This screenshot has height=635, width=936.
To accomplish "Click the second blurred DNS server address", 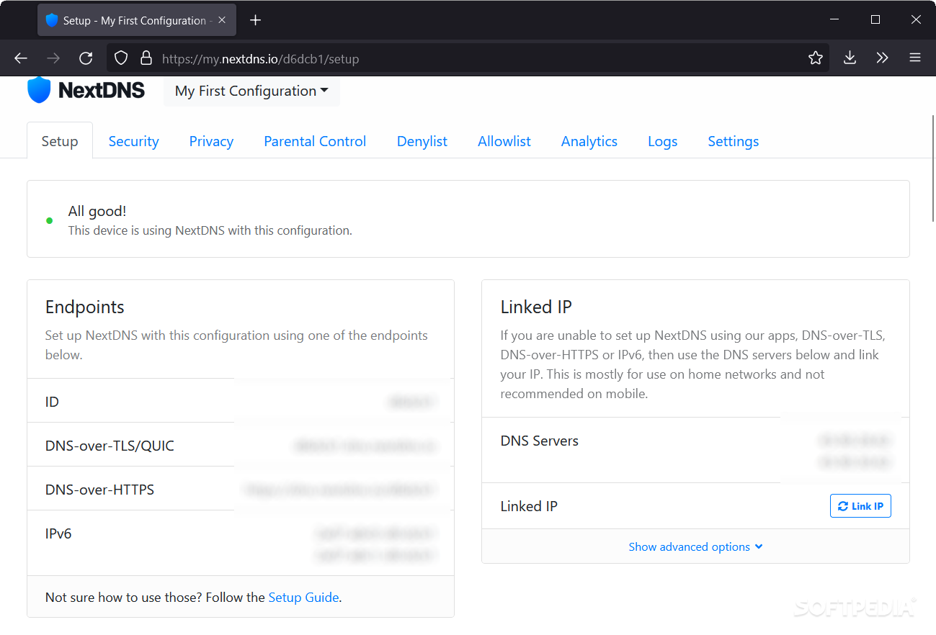I will pyautogui.click(x=855, y=461).
